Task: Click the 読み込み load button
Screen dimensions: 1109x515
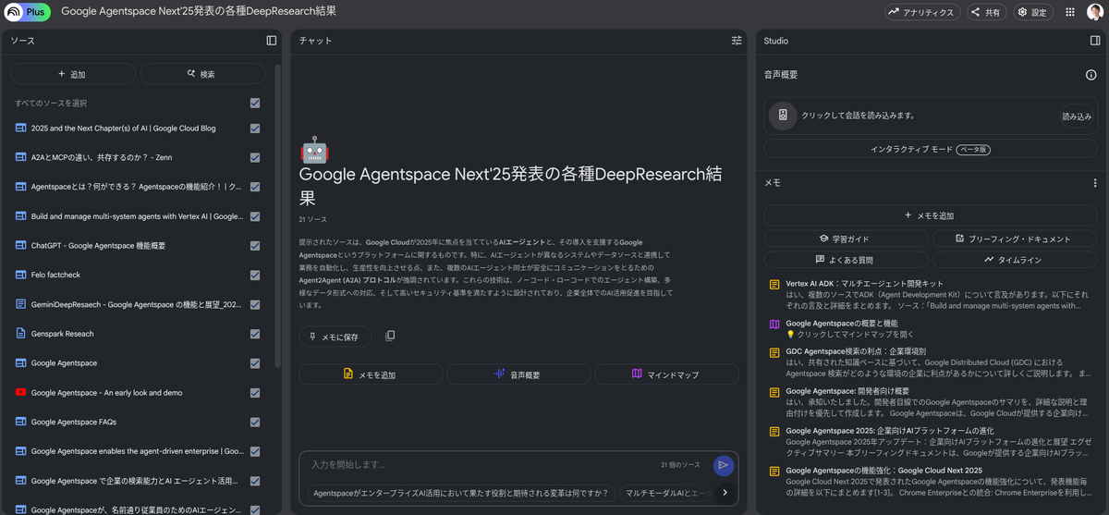Action: (x=1077, y=116)
